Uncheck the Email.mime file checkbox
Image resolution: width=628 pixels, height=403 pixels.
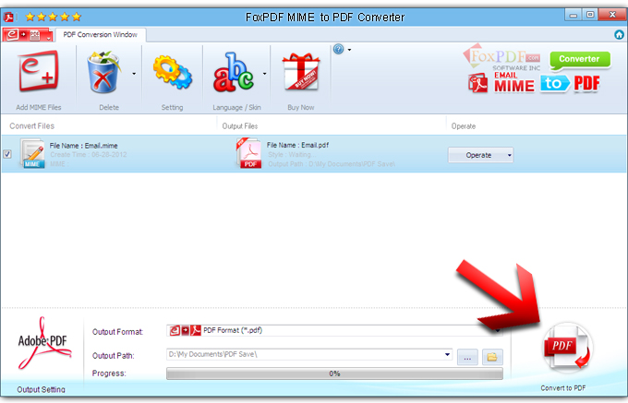7,154
